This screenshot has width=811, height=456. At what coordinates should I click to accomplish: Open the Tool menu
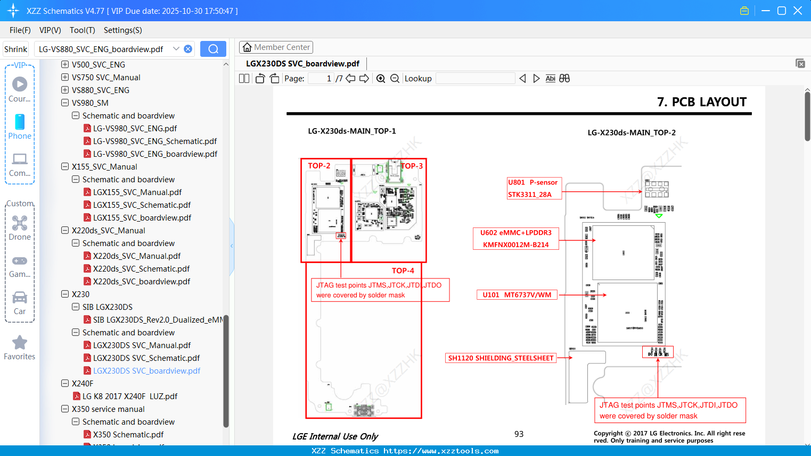82,30
